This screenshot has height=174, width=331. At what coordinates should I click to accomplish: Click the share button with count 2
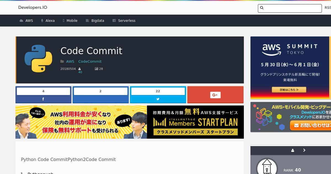click(x=101, y=95)
